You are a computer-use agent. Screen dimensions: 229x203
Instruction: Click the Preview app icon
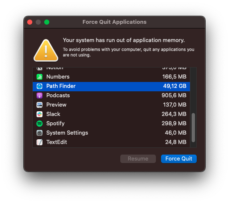(x=40, y=105)
